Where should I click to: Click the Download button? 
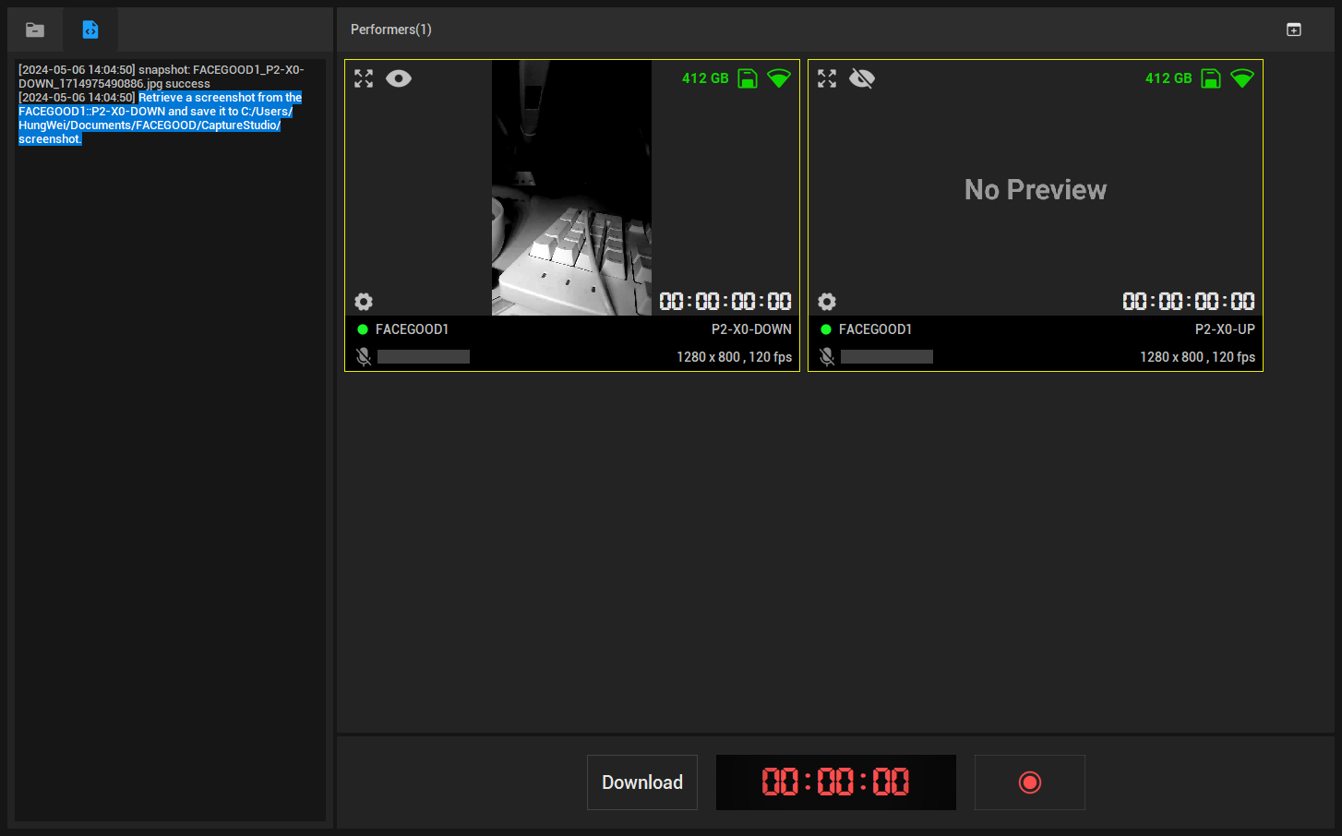click(642, 782)
